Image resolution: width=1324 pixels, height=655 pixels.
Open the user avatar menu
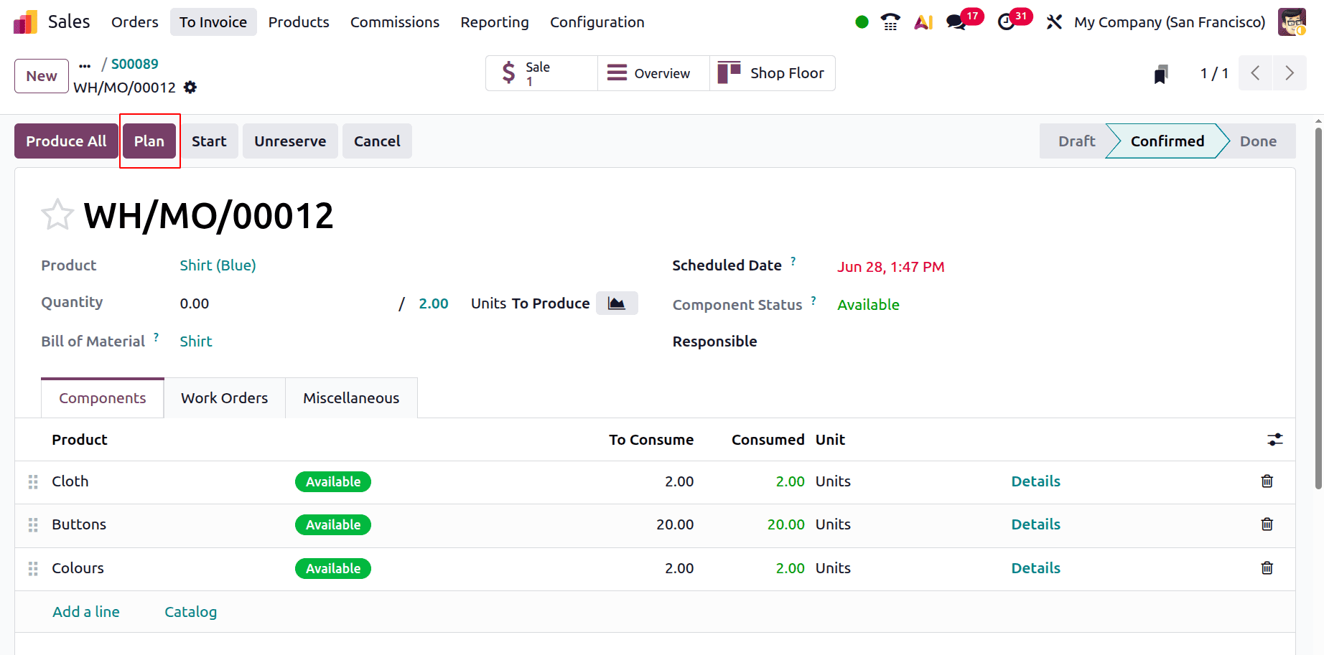tap(1292, 22)
